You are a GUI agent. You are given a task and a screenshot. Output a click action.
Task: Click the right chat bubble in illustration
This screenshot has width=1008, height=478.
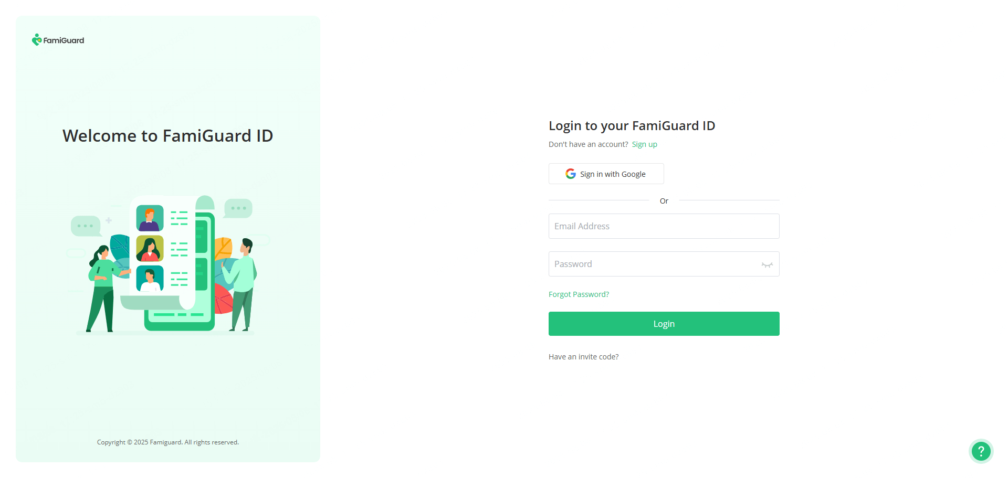tap(238, 208)
